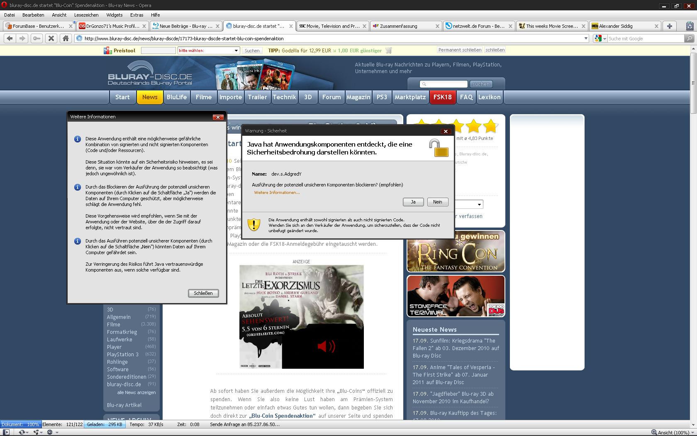Open the Marktplatz navigation item
Image resolution: width=697 pixels, height=436 pixels.
[x=410, y=97]
